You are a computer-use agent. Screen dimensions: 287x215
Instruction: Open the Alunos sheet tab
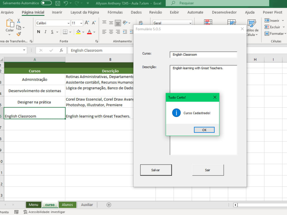67,205
